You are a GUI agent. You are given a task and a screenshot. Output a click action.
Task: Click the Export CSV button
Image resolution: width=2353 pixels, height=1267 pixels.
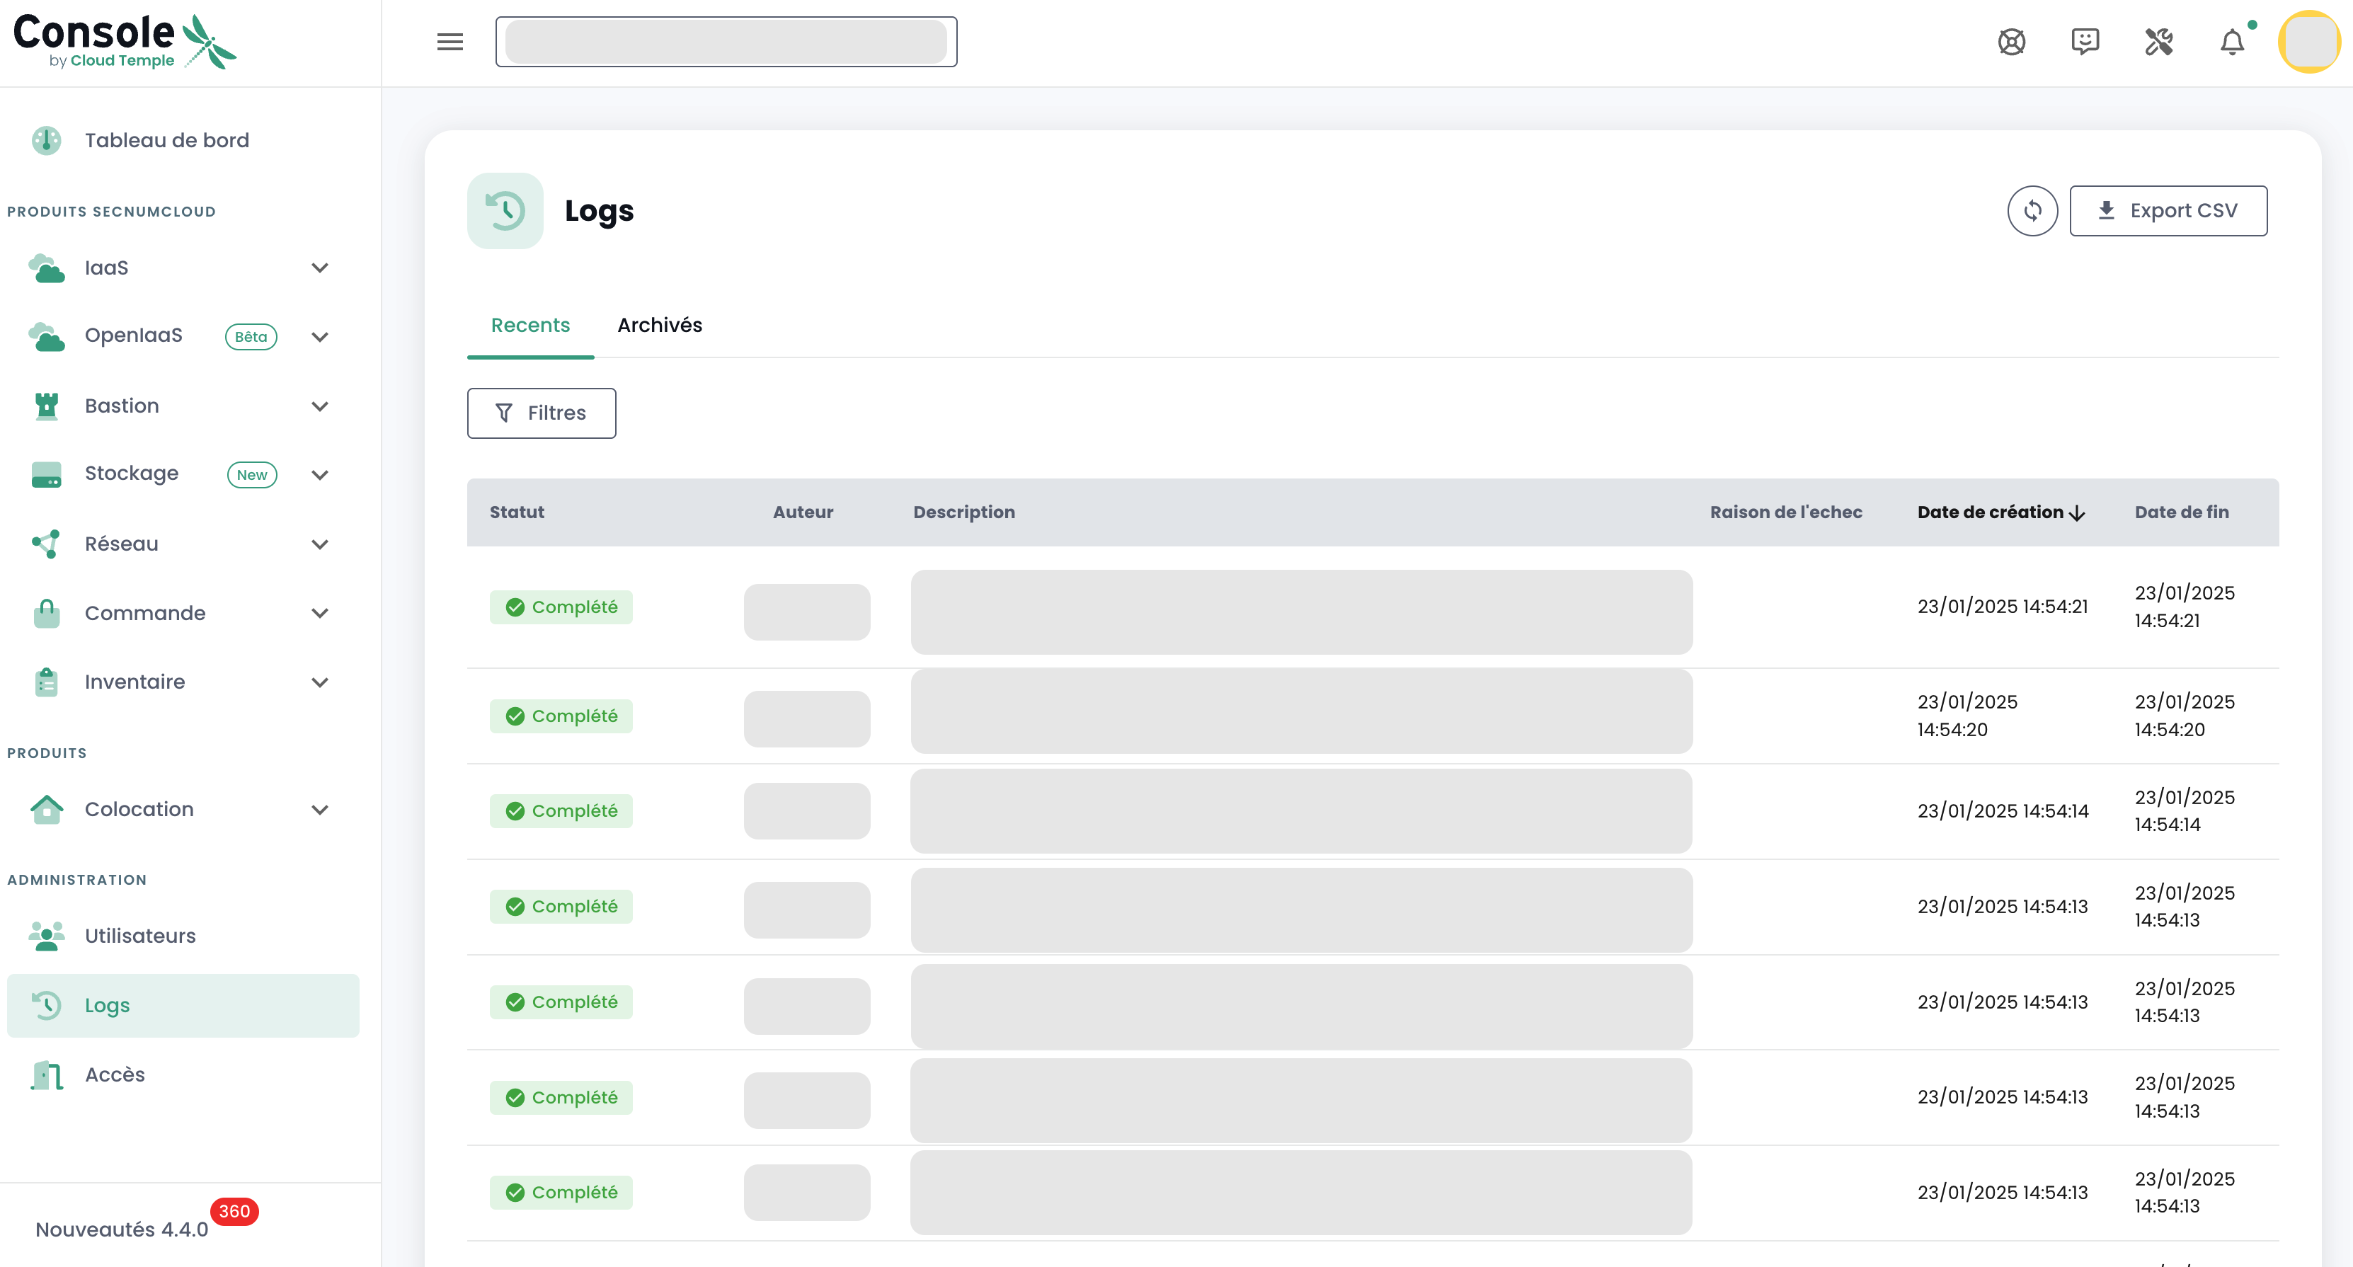(x=2168, y=211)
